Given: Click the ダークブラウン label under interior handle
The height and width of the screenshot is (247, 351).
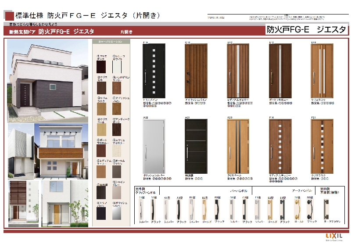Looking at the screenshot, I should coord(333,222).
